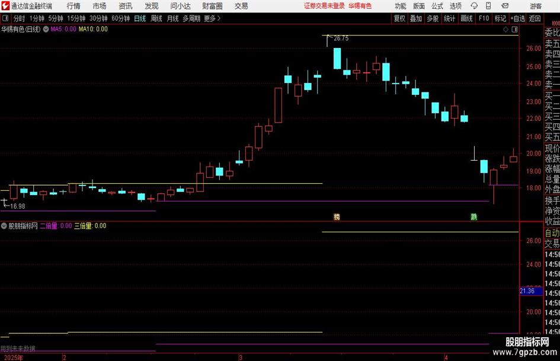Switch to the 月线 period tab
Viewport: 560px width, 361px height.
(x=172, y=18)
